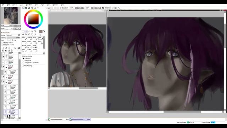Viewport: 227px width, 128px height.
Task: Delete the selected layer with trash icon
Action: tap(12, 50)
